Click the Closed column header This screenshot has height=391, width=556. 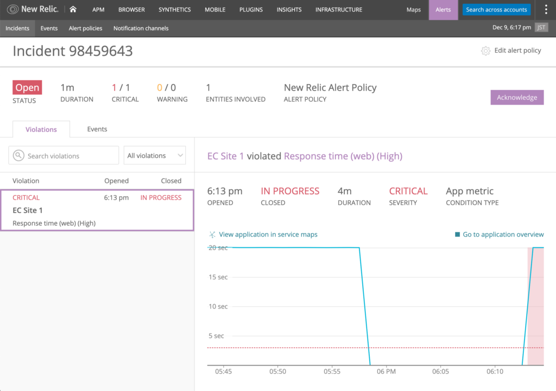tap(171, 181)
